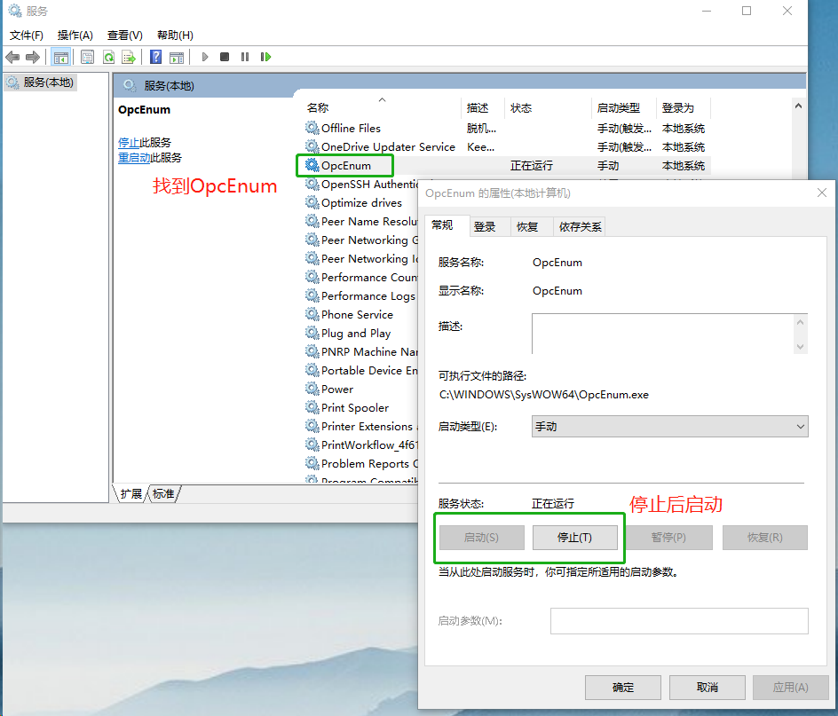The width and height of the screenshot is (838, 716).
Task: Click gear icon of Offline Files service
Action: 312,128
